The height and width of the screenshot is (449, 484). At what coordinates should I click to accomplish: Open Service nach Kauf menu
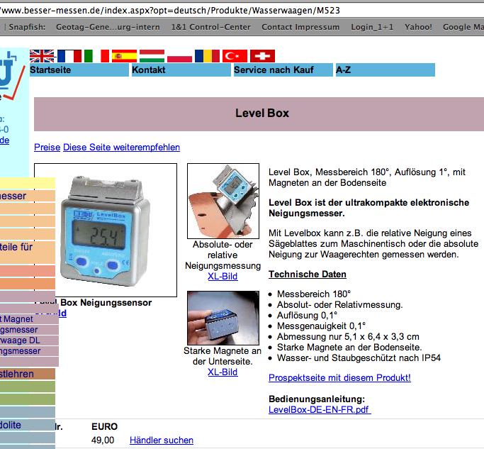(x=283, y=70)
